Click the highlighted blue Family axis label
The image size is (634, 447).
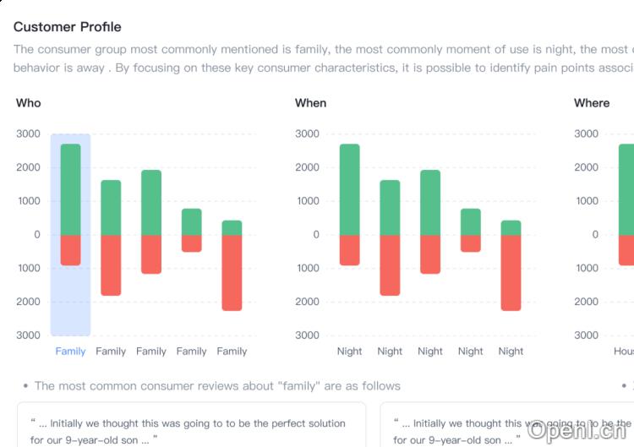pos(70,352)
